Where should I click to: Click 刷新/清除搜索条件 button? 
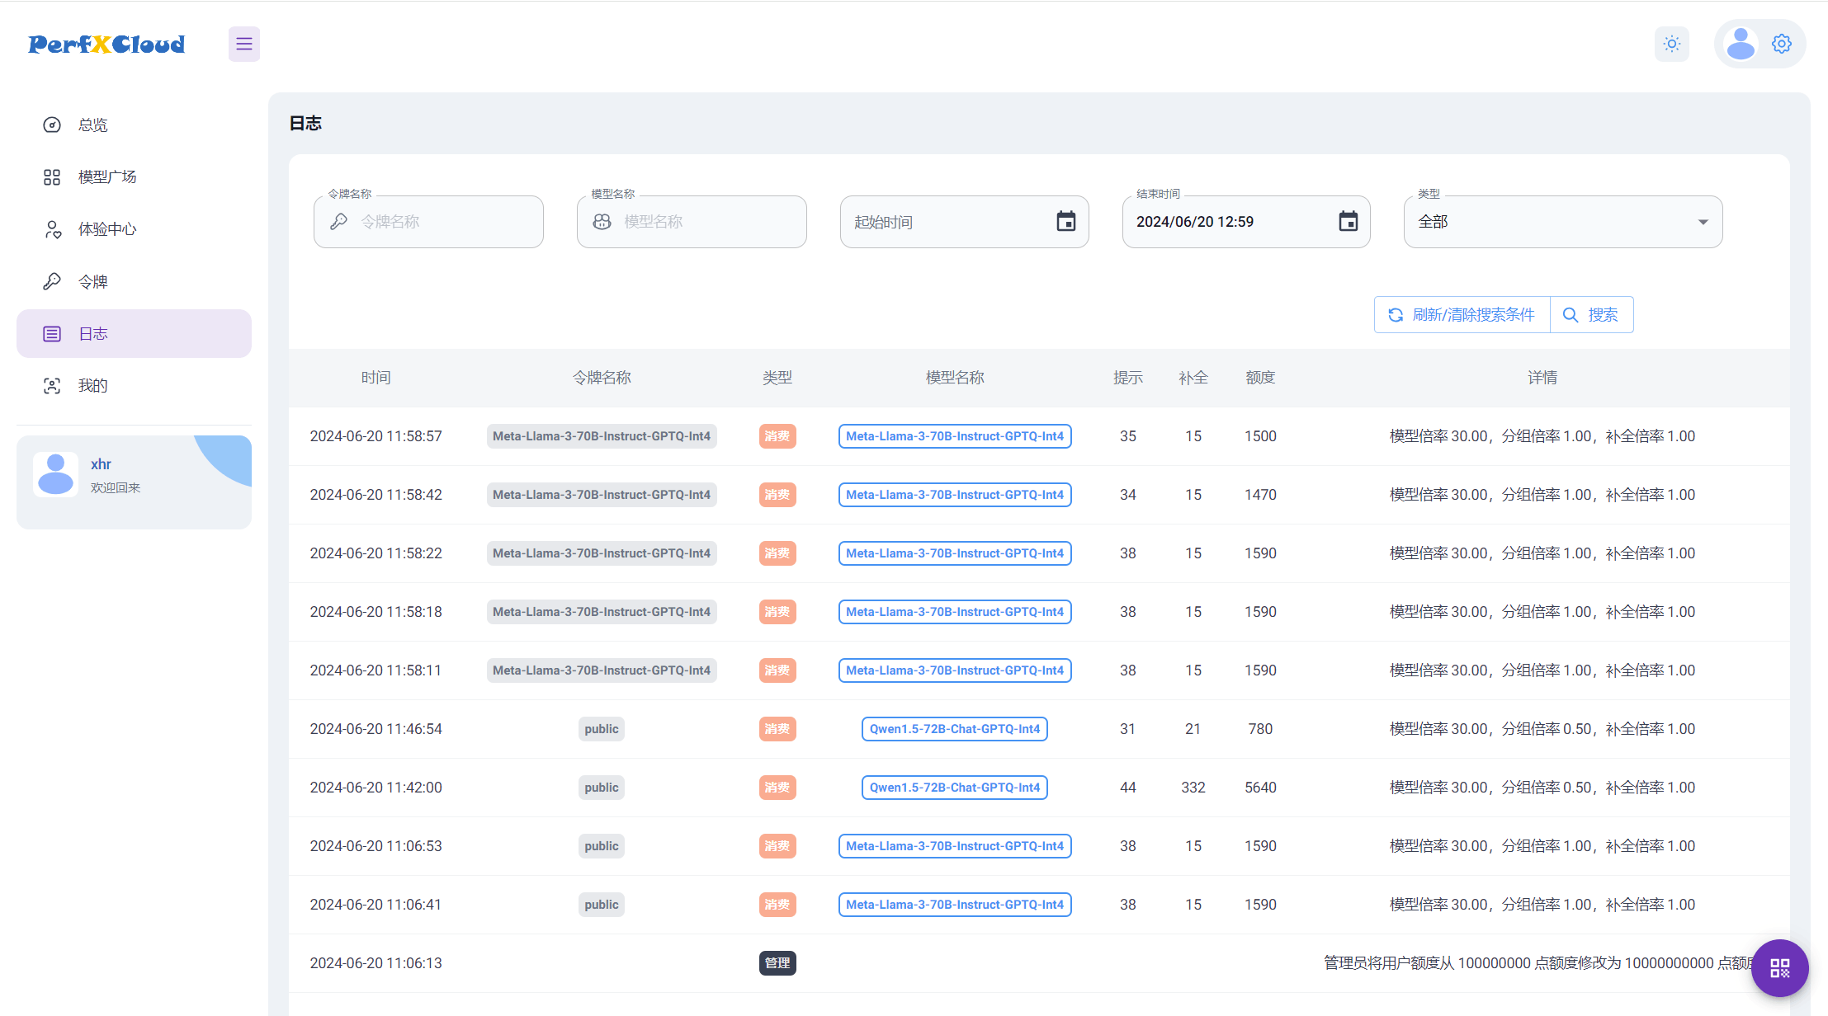coord(1462,314)
